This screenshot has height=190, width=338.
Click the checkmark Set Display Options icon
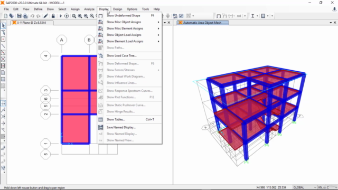coord(181,16)
